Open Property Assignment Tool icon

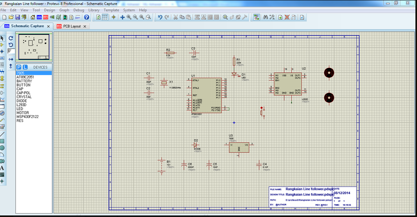tap(272, 17)
